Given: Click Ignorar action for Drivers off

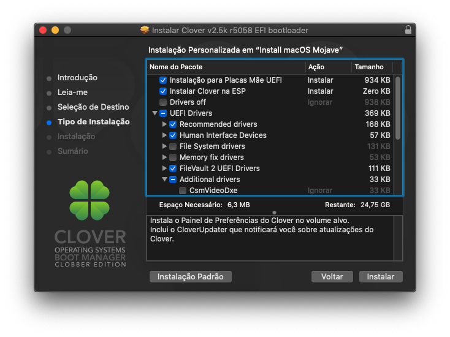Looking at the screenshot, I should [x=320, y=102].
